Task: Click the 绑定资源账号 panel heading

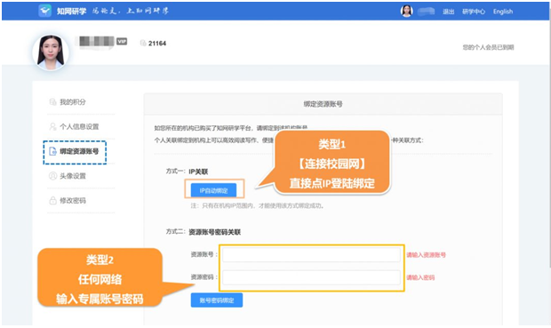Action: [323, 104]
